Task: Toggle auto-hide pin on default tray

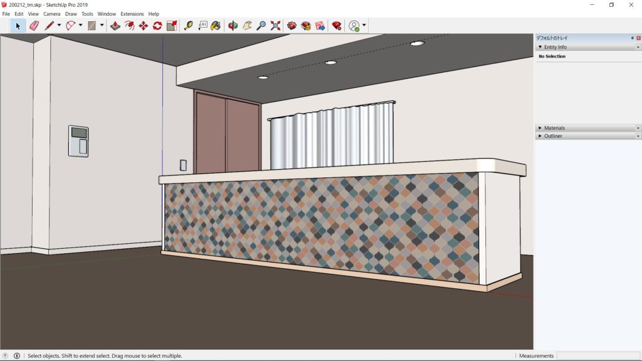Action: tap(632, 38)
